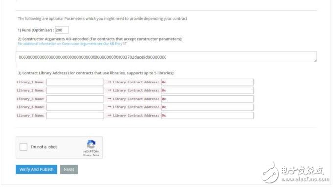Click the Library_5 Name input field
Viewport: 333px width, 187px height.
(75, 115)
